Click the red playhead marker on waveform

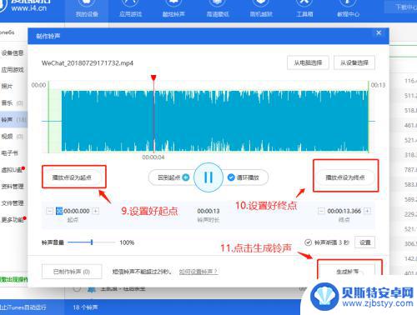pyautogui.click(x=153, y=77)
